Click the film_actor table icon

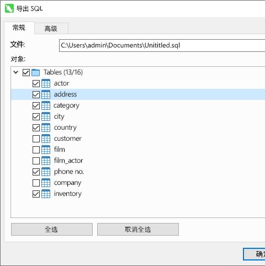46,161
